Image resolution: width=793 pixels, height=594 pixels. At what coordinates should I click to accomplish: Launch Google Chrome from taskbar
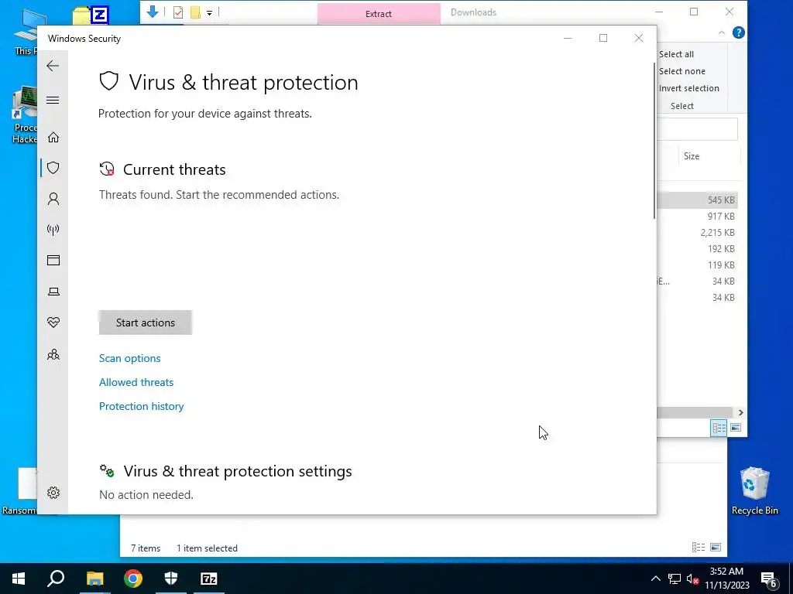point(133,579)
